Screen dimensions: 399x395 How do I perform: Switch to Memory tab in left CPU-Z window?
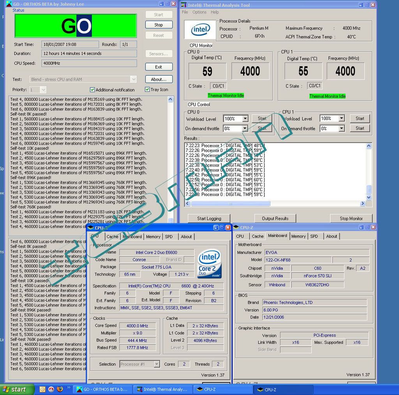click(153, 237)
